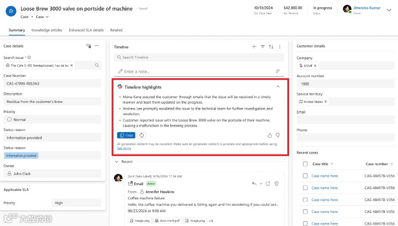Open the case details connection icon
Screen dimensions: 398x226
coord(89,46)
